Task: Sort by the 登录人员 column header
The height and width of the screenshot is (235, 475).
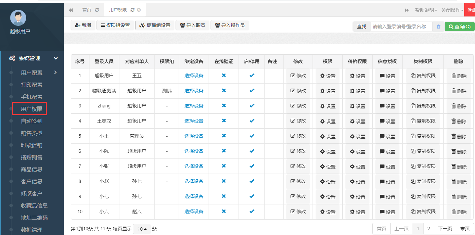Action: tap(104, 61)
